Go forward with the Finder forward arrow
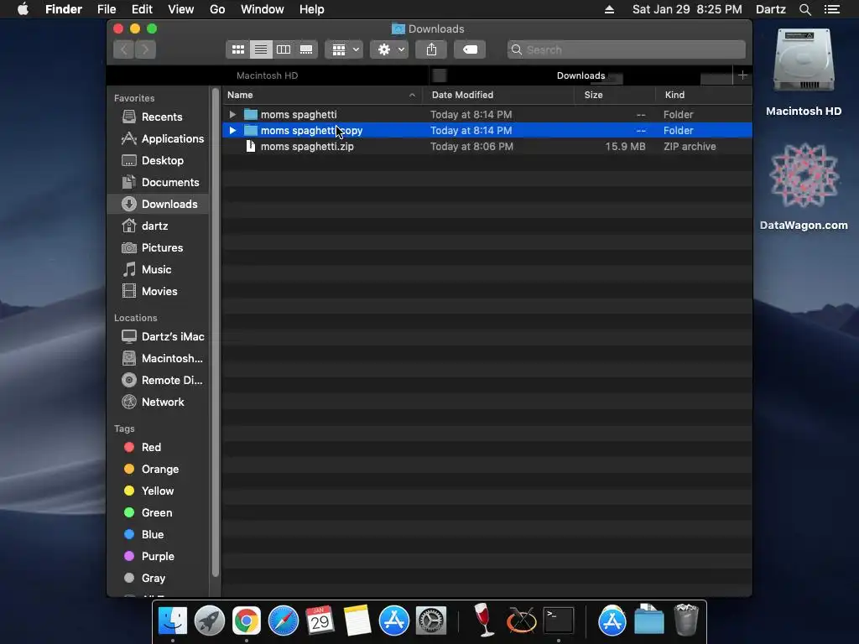 146,49
